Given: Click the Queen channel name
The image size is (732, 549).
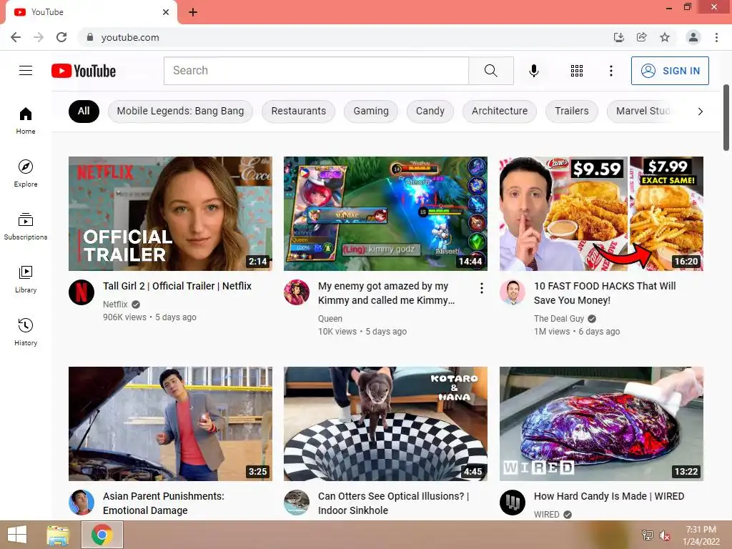Looking at the screenshot, I should point(330,319).
